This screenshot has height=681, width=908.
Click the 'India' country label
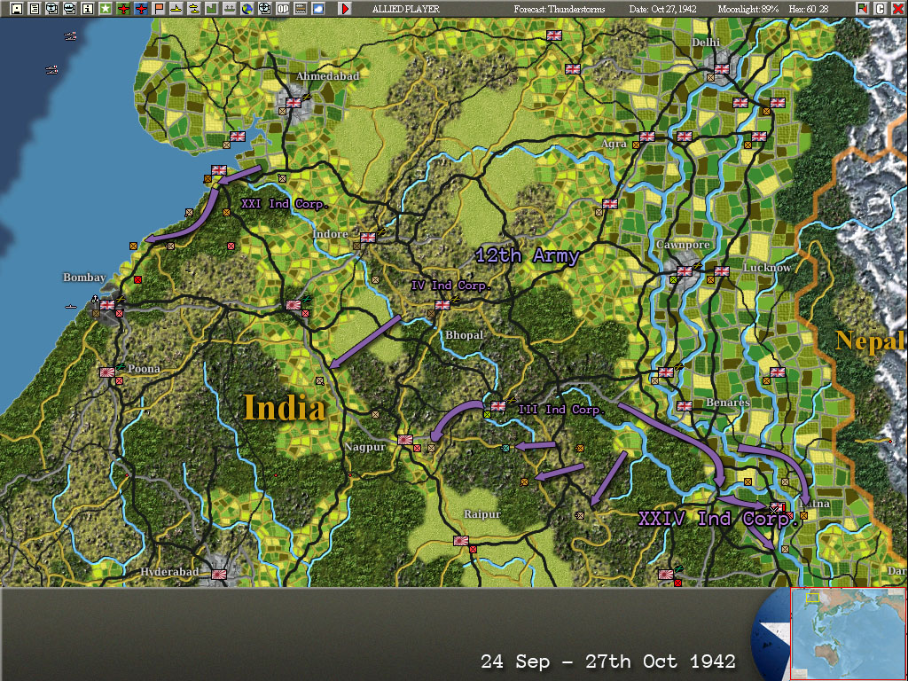tap(285, 407)
